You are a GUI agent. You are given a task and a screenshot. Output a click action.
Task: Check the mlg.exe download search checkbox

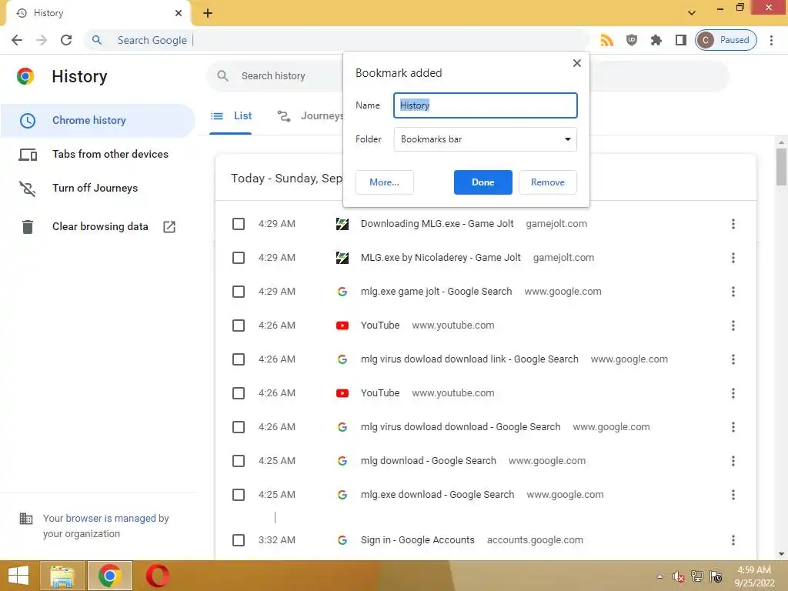point(239,495)
